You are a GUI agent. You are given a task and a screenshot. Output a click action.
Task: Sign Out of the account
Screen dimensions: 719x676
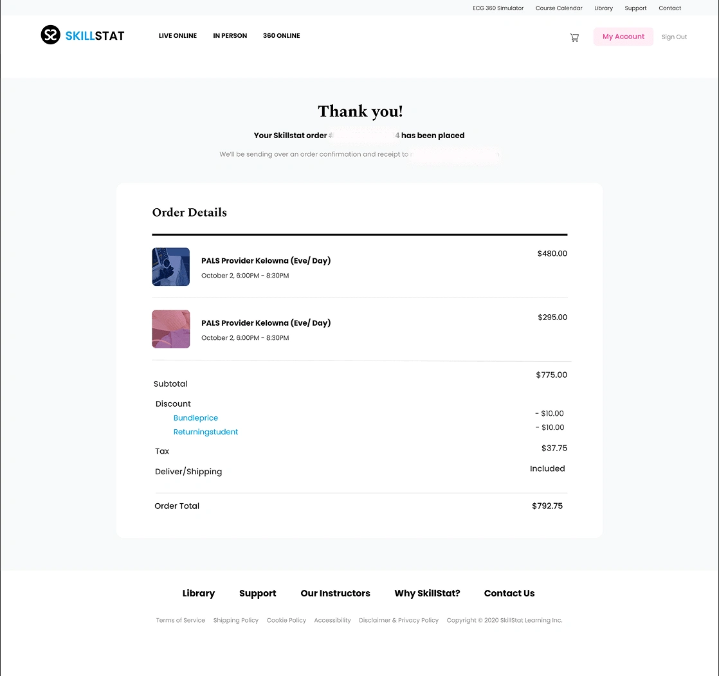674,37
